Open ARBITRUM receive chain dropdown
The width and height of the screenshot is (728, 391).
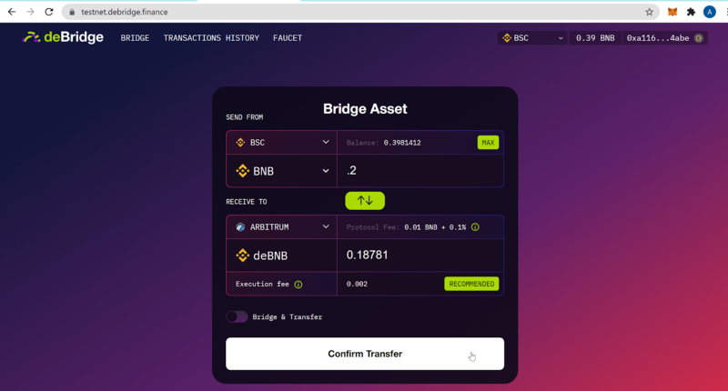point(281,226)
